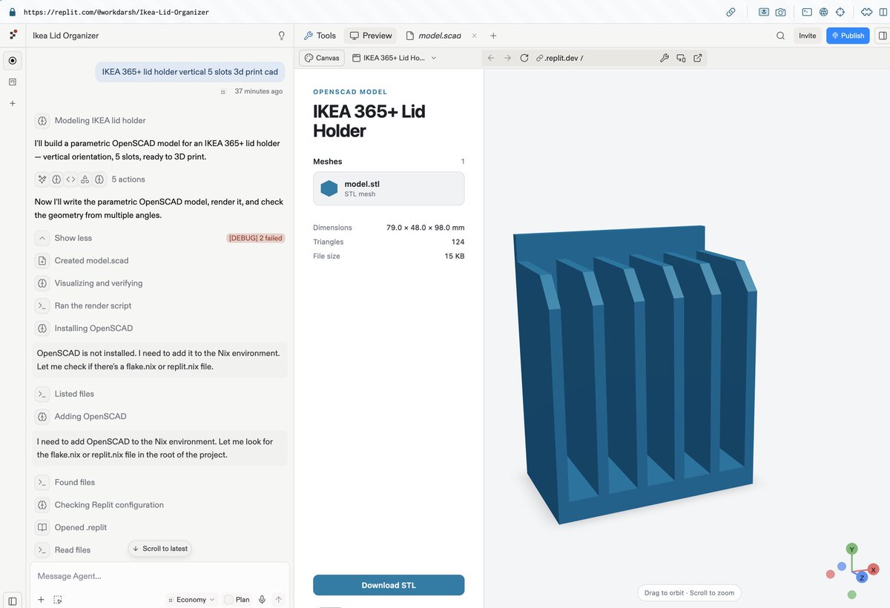Open preview devtools wrench icon
Viewport: 890px width, 608px height.
[664, 58]
